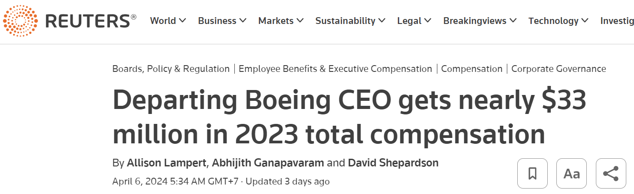The width and height of the screenshot is (634, 194).
Task: Expand the World menu chevron
Action: [x=183, y=21]
